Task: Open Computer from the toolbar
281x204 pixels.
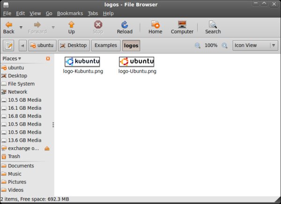Action: tap(182, 28)
